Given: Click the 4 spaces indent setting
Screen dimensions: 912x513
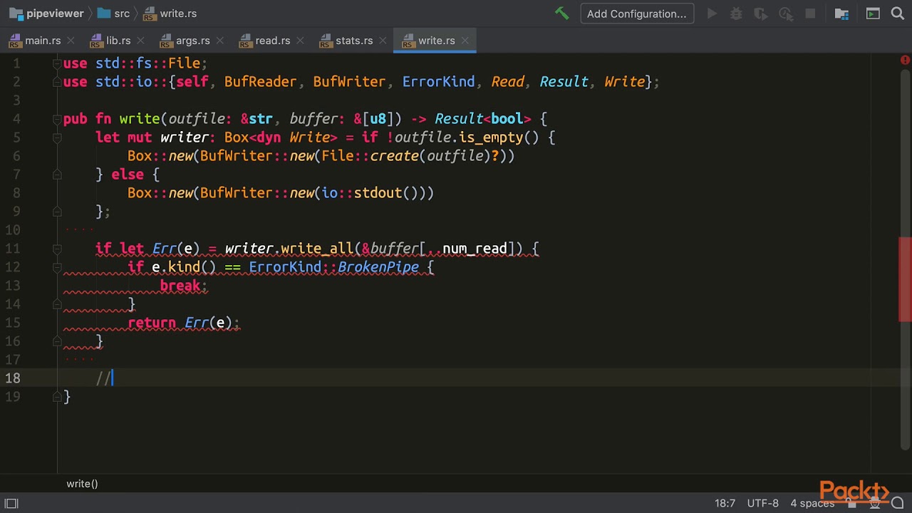Looking at the screenshot, I should click(x=812, y=503).
